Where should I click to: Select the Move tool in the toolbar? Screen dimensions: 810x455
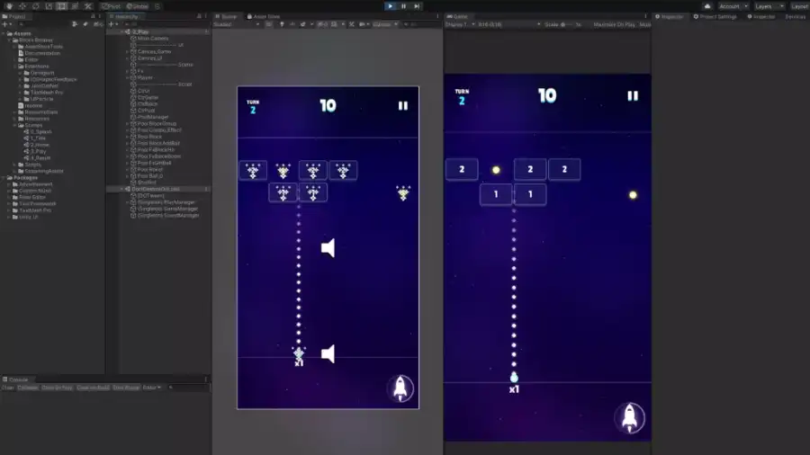click(22, 6)
